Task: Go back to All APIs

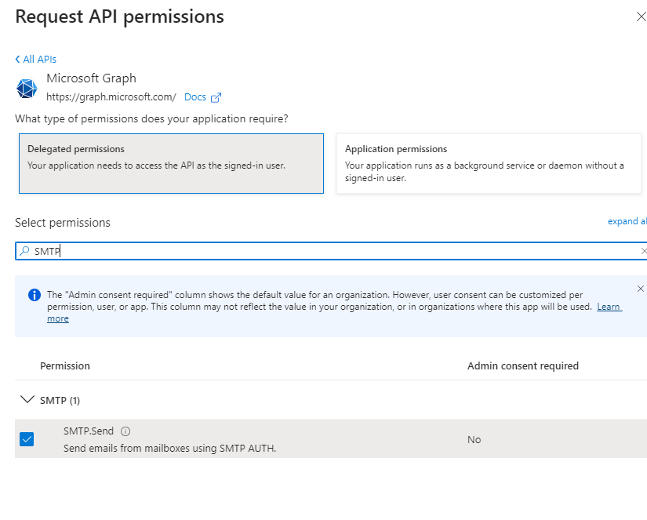Action: [x=36, y=60]
